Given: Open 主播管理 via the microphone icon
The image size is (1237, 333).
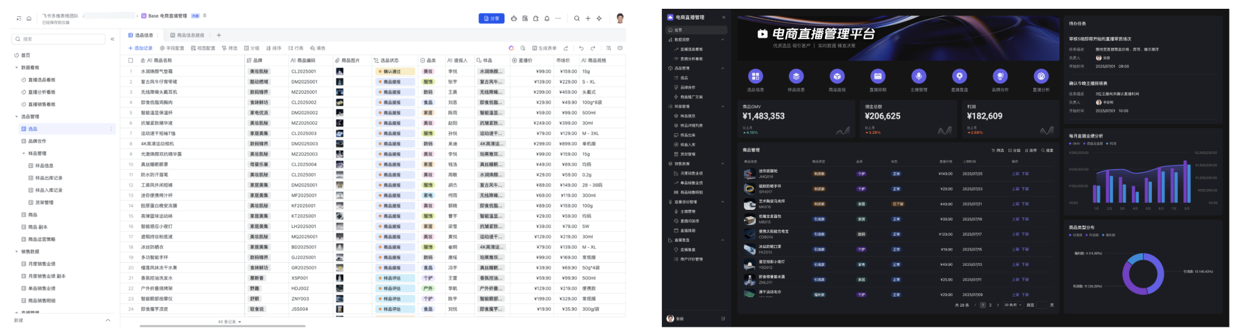Looking at the screenshot, I should point(918,76).
